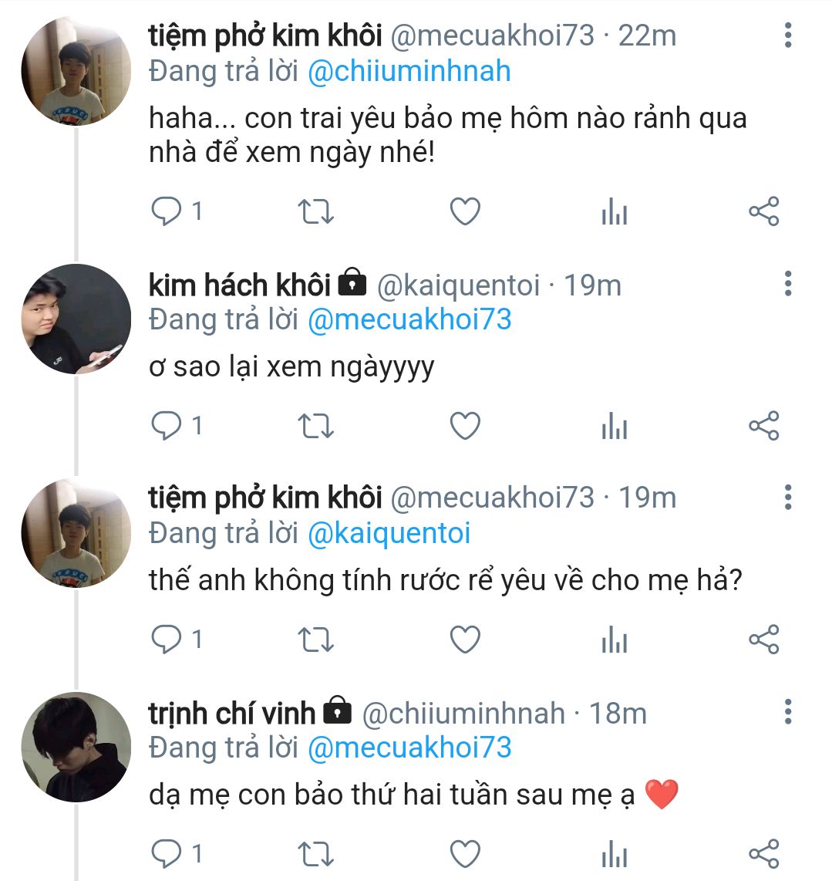832x881 pixels.
Task: Reply to the "ơ sao lại xem ngàyyyy" tweet
Action: coord(166,426)
